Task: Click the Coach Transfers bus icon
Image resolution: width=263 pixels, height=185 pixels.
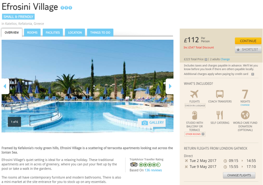Action: click(220, 94)
